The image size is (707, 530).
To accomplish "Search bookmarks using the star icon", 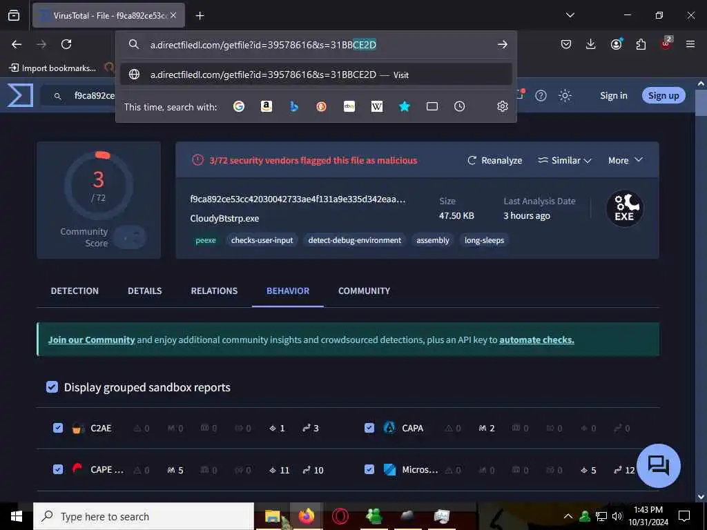I will coord(405,106).
